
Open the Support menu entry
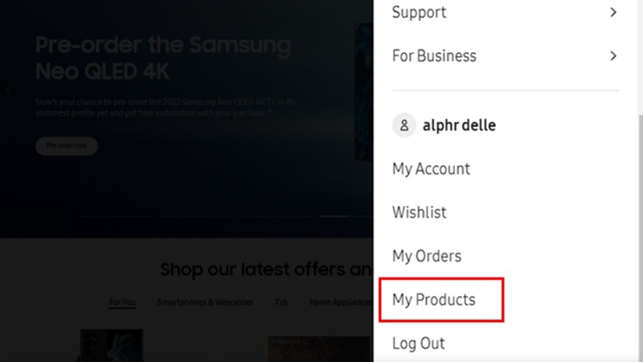pyautogui.click(x=419, y=13)
